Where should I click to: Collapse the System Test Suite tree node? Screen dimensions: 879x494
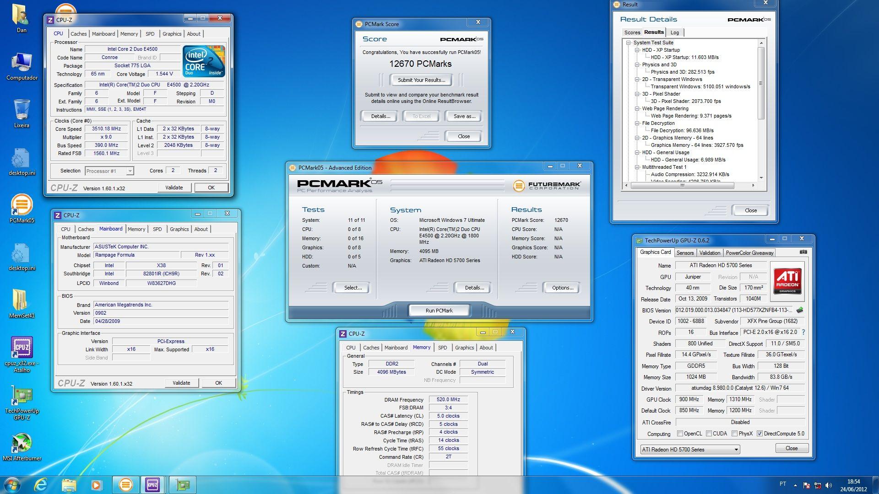pyautogui.click(x=629, y=43)
